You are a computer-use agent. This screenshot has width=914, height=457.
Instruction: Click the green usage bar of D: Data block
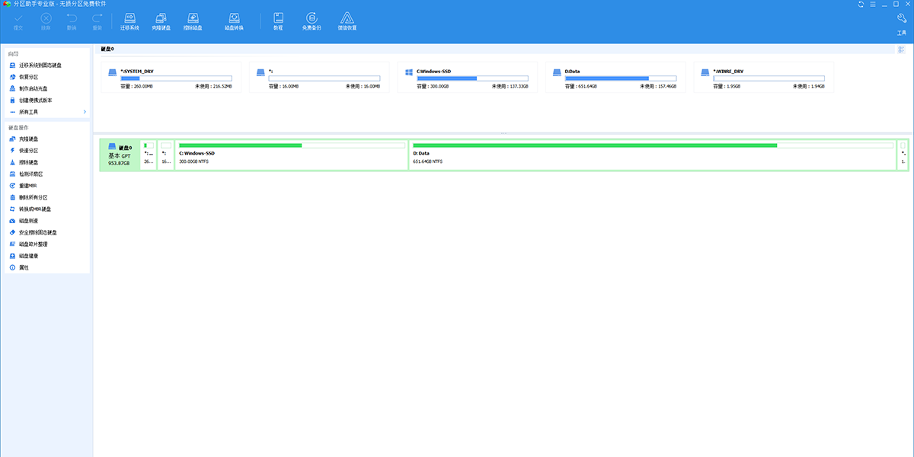tap(595, 145)
